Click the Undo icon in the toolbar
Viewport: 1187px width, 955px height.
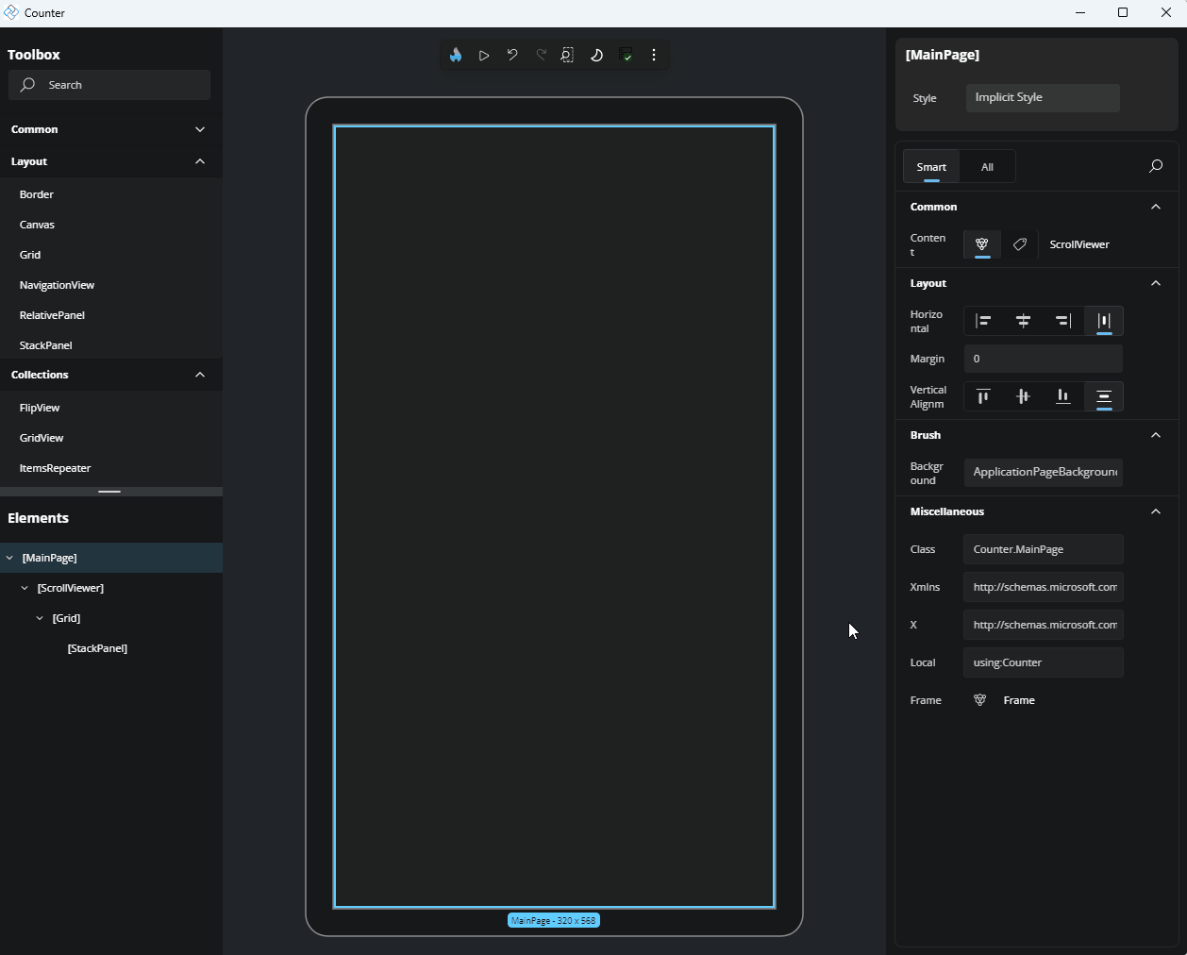pos(512,55)
